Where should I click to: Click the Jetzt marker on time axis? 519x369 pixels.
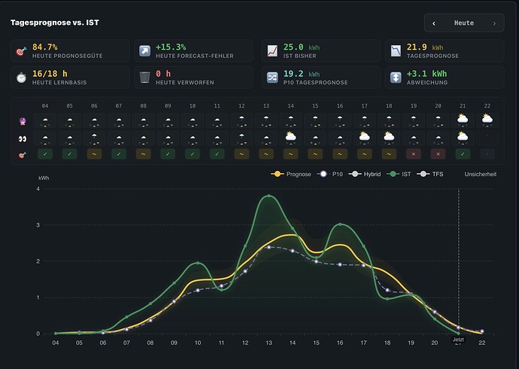[458, 340]
